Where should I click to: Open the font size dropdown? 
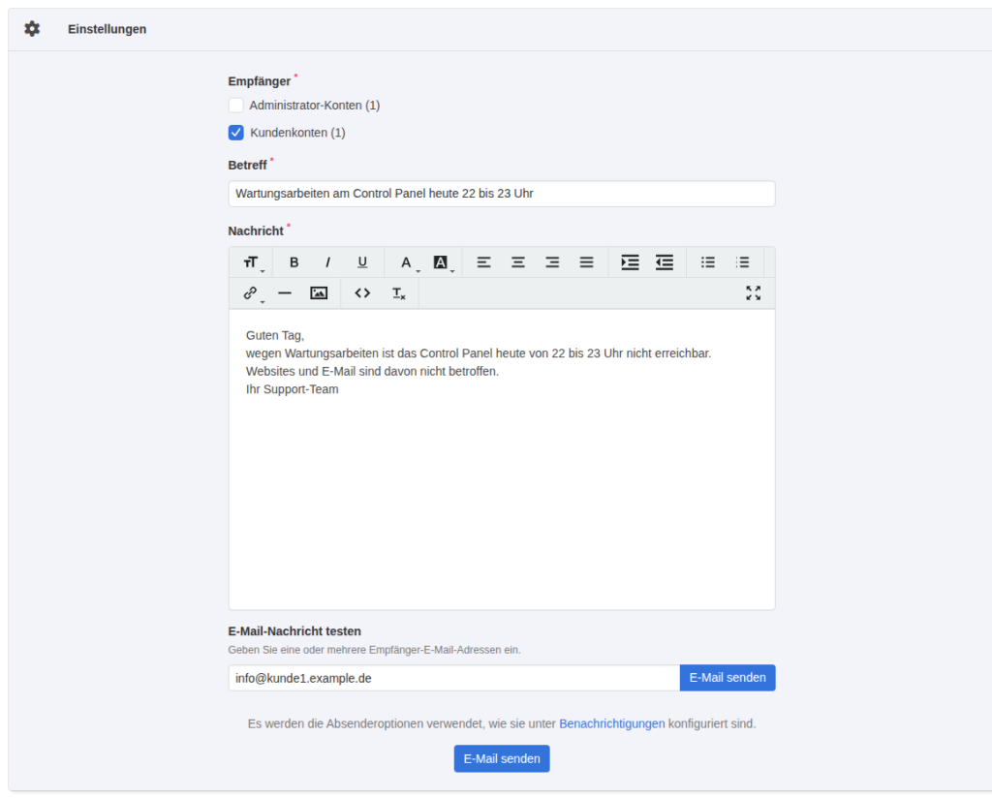[252, 262]
